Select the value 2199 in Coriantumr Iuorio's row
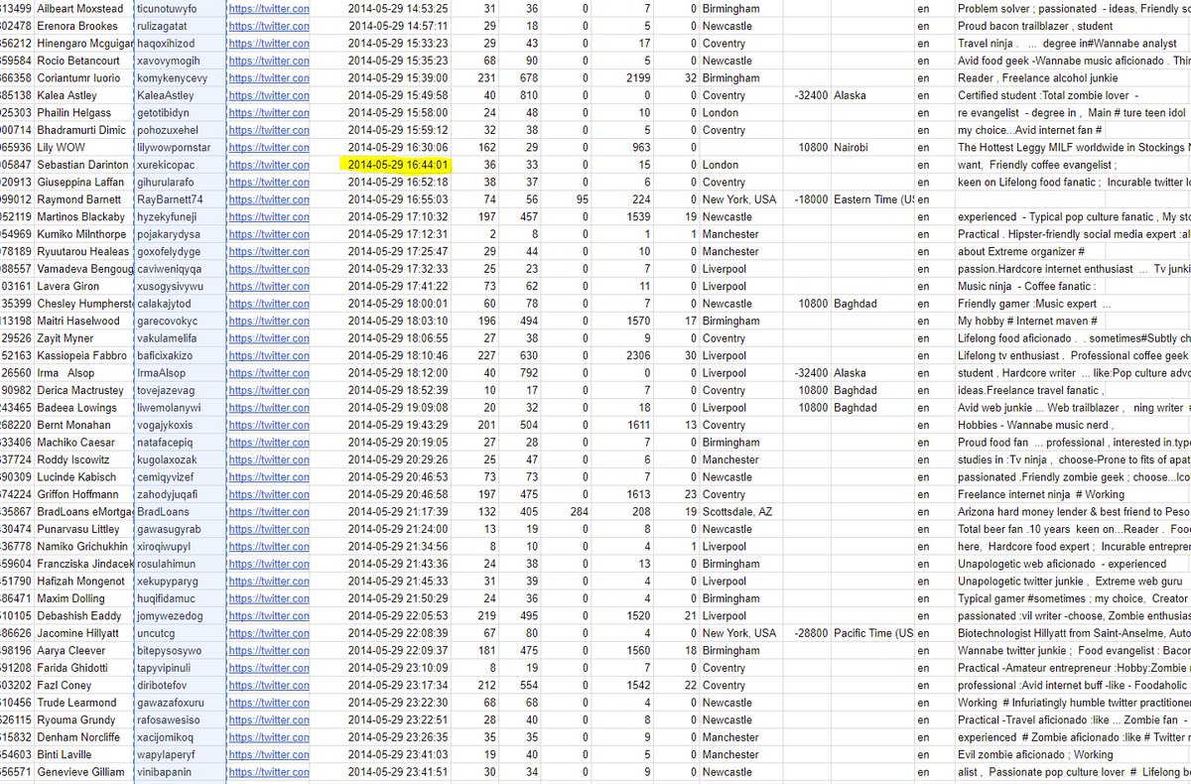The image size is (1191, 784). (637, 78)
